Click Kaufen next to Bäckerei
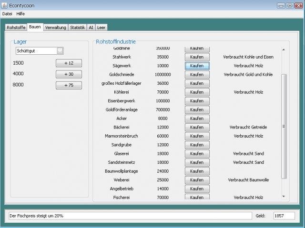305x228 pixels. [197, 127]
